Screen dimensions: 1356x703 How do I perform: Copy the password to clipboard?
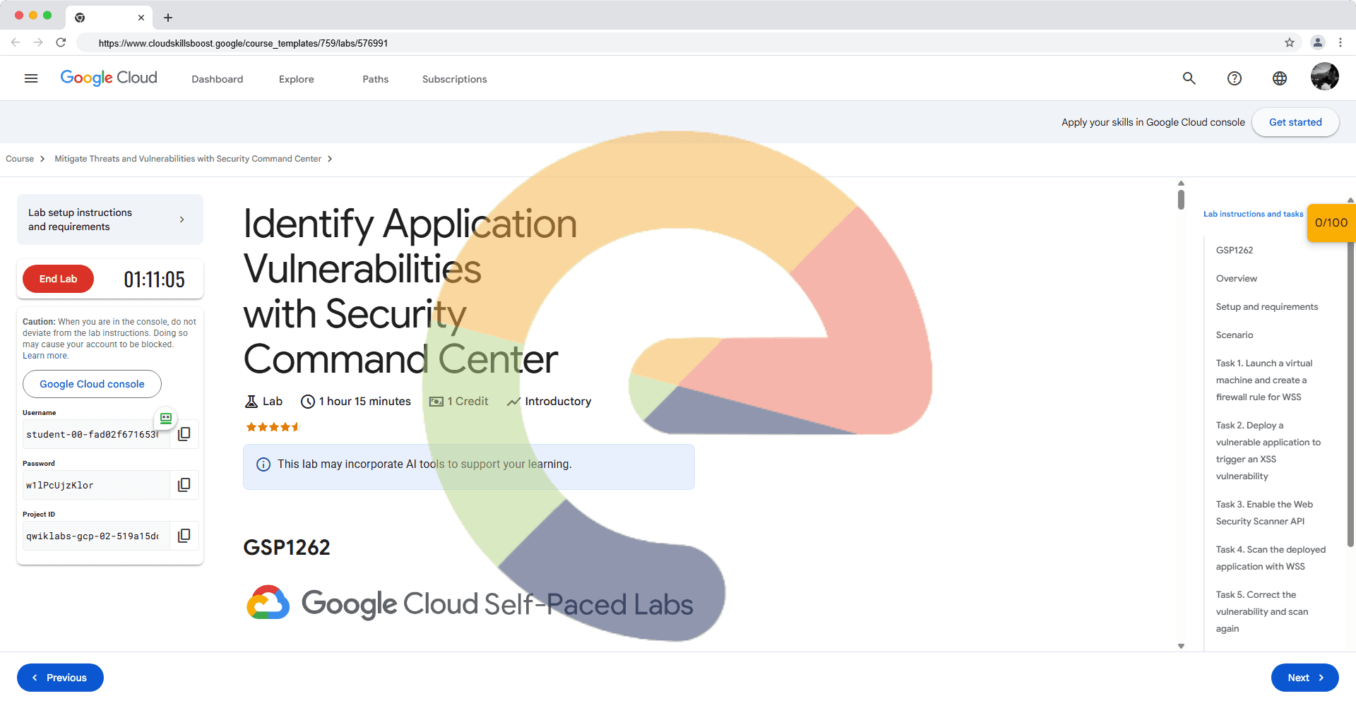[x=184, y=485]
